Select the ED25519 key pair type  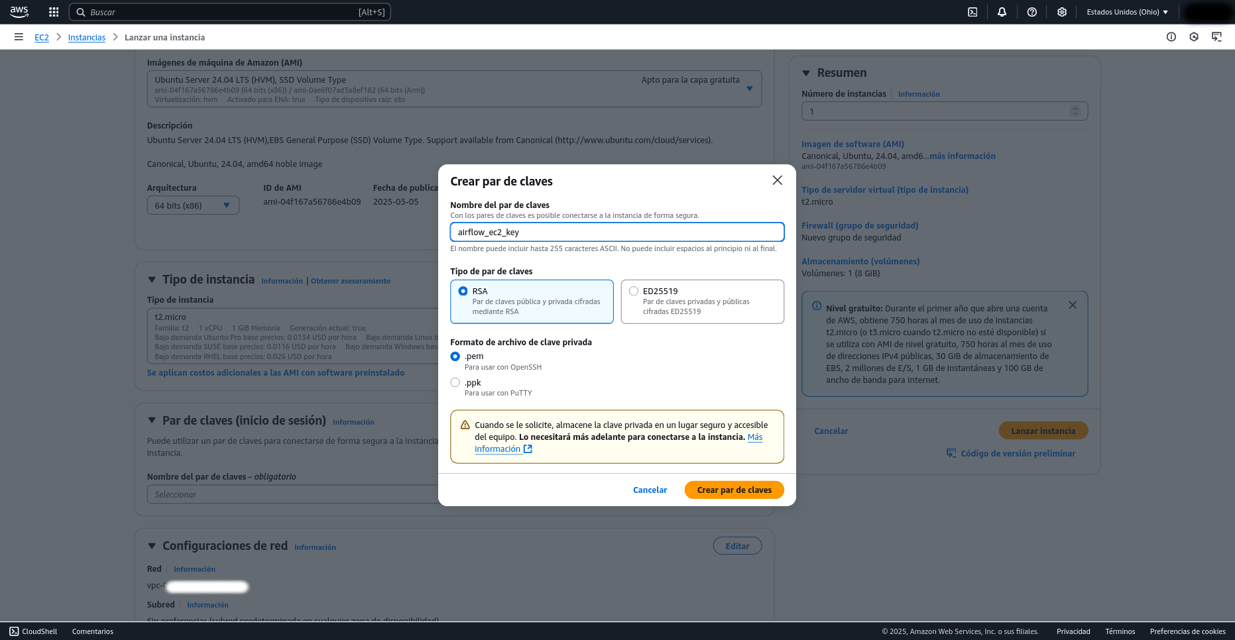point(634,292)
